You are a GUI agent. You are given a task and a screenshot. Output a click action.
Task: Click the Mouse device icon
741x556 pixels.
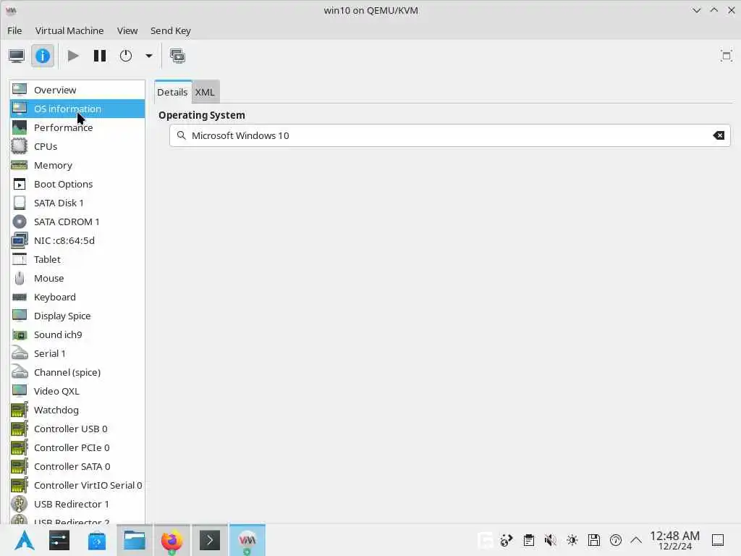[x=20, y=278]
